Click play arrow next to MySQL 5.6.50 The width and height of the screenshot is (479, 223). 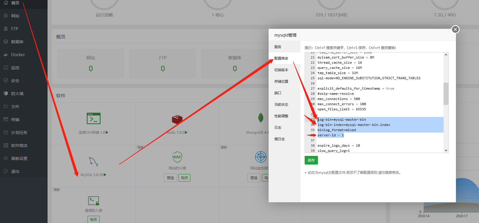[x=105, y=175]
